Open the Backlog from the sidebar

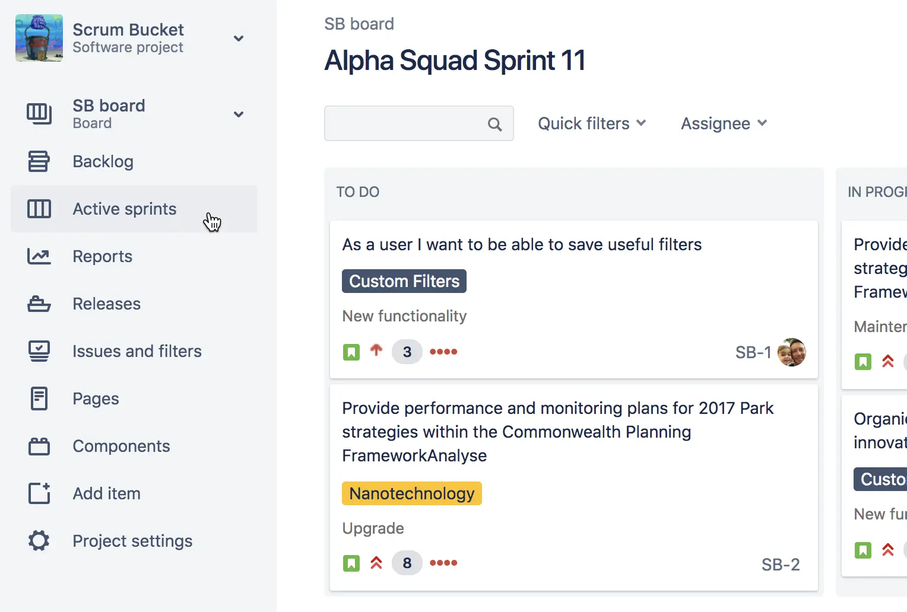click(103, 161)
